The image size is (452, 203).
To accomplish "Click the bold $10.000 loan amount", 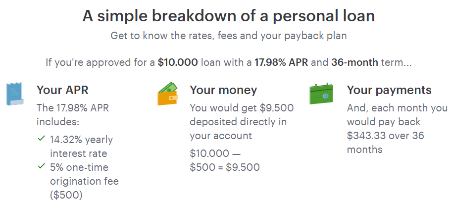I will click(x=178, y=63).
